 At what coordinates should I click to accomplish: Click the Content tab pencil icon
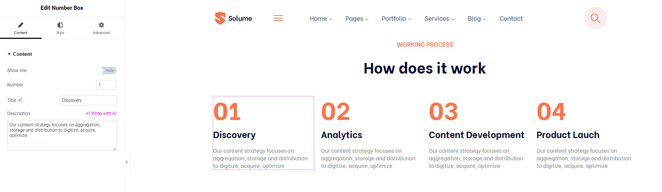(20, 25)
